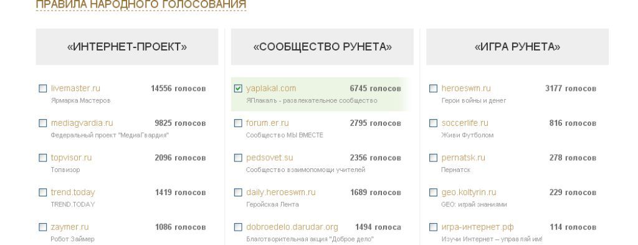The height and width of the screenshot is (245, 638).
Task: Select the «ИНТЕРНЕТ-ПРОЕКТ» category header
Action: coord(127,47)
